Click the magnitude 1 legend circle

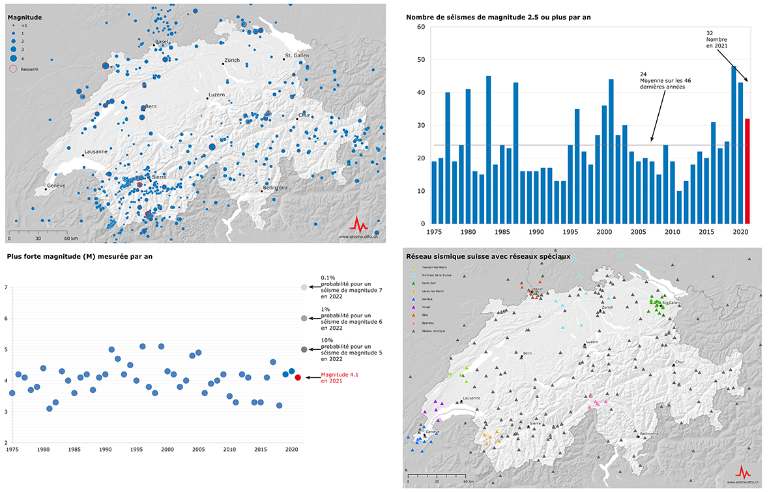tap(14, 33)
